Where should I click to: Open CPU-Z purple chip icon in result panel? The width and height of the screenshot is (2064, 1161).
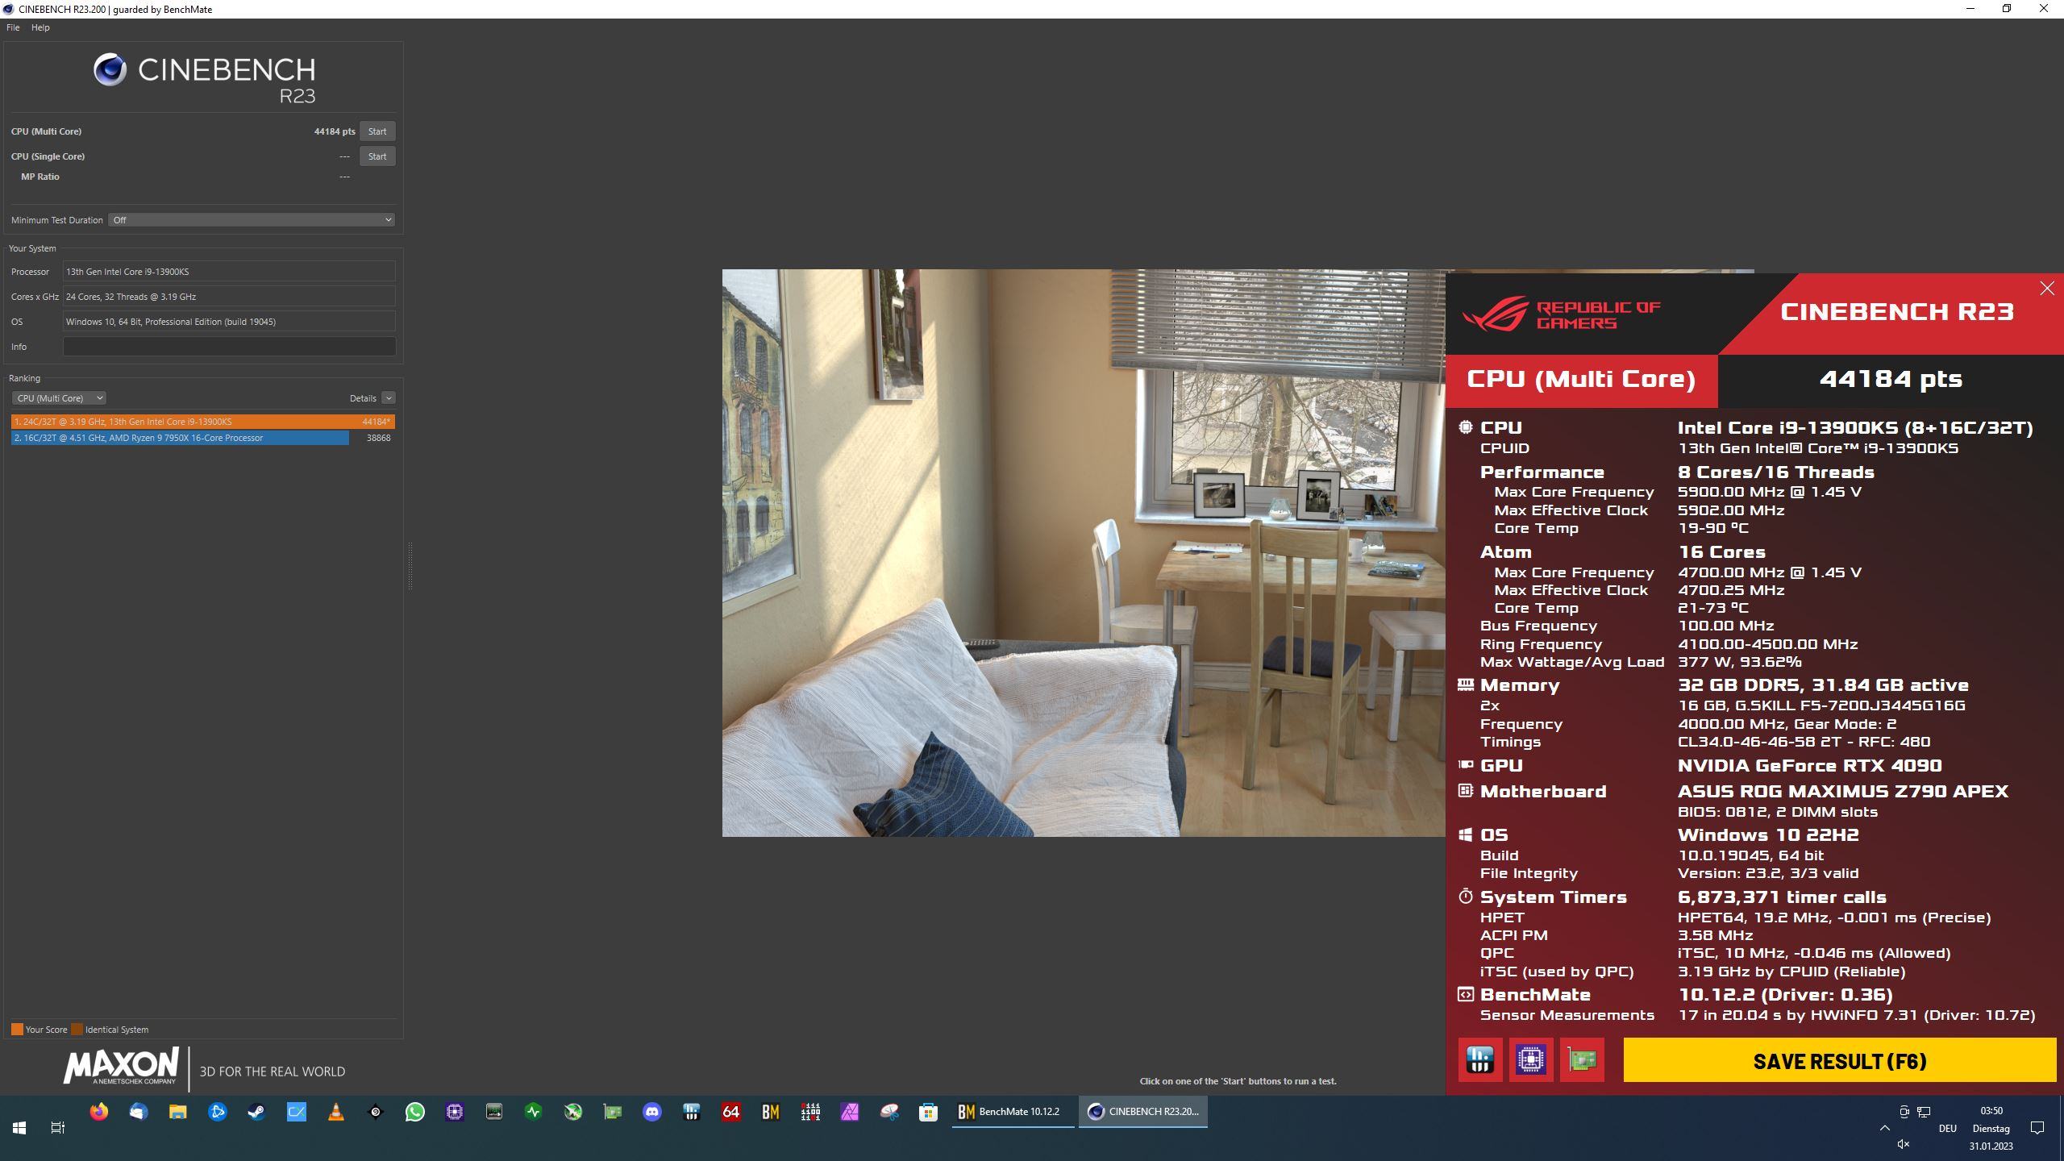[x=1530, y=1059]
